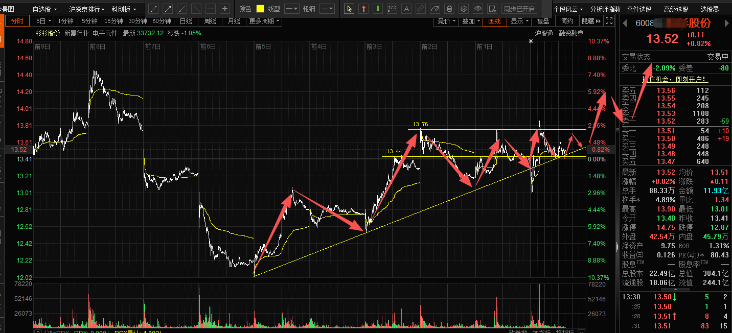Viewport: 732px width, 333px height.
Task: Open the 自选股 dropdown menu
Action: pos(44,9)
